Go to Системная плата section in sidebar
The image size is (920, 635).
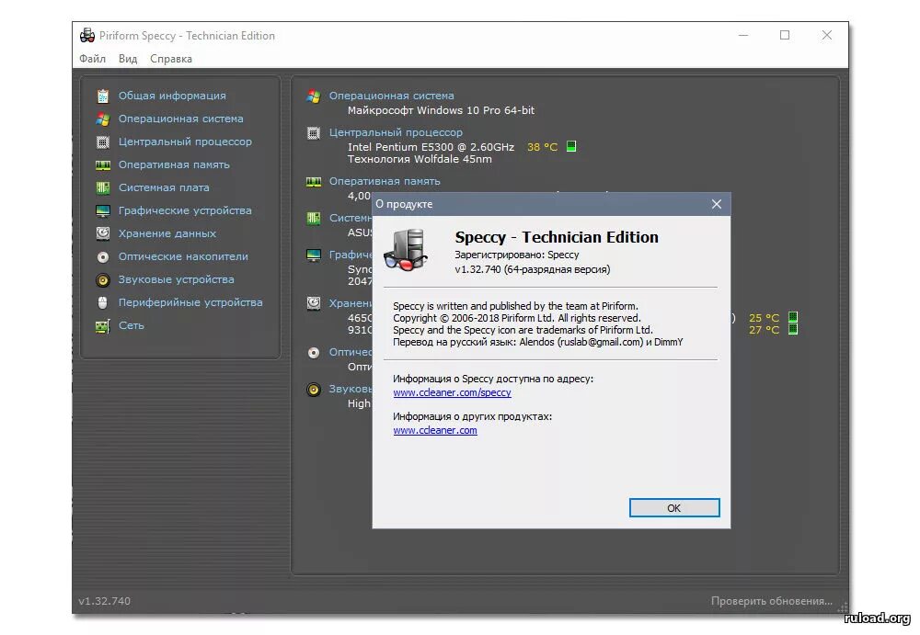[164, 187]
